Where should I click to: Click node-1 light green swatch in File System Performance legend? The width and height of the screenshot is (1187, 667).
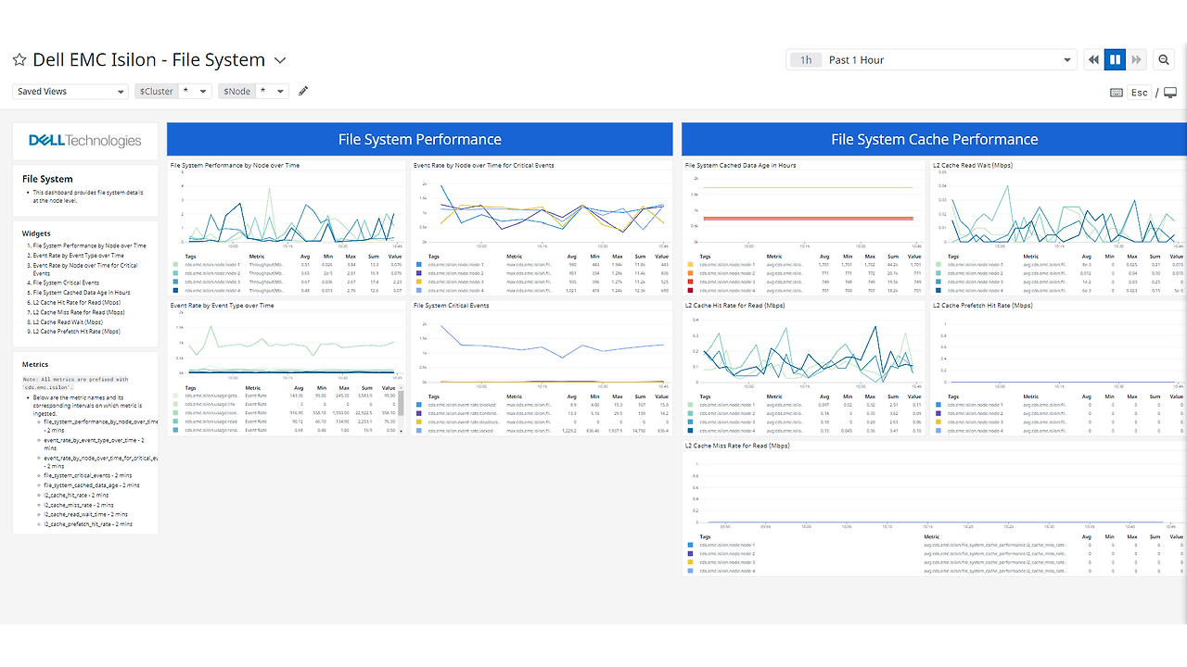click(x=175, y=265)
